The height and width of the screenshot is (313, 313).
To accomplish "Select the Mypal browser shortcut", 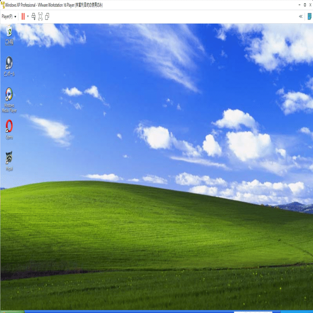I will 9,161.
